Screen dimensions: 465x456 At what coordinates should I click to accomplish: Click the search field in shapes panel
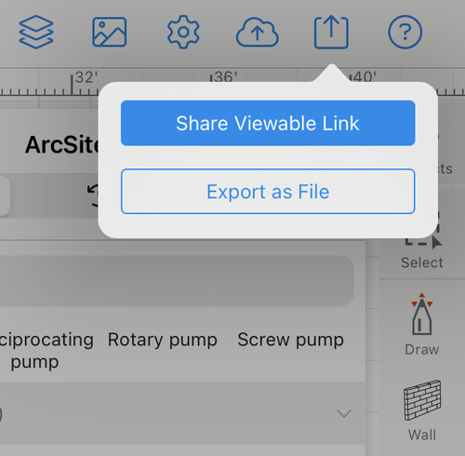(177, 281)
